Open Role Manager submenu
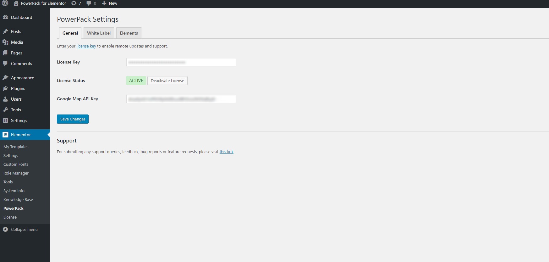This screenshot has width=549, height=262. pos(16,173)
